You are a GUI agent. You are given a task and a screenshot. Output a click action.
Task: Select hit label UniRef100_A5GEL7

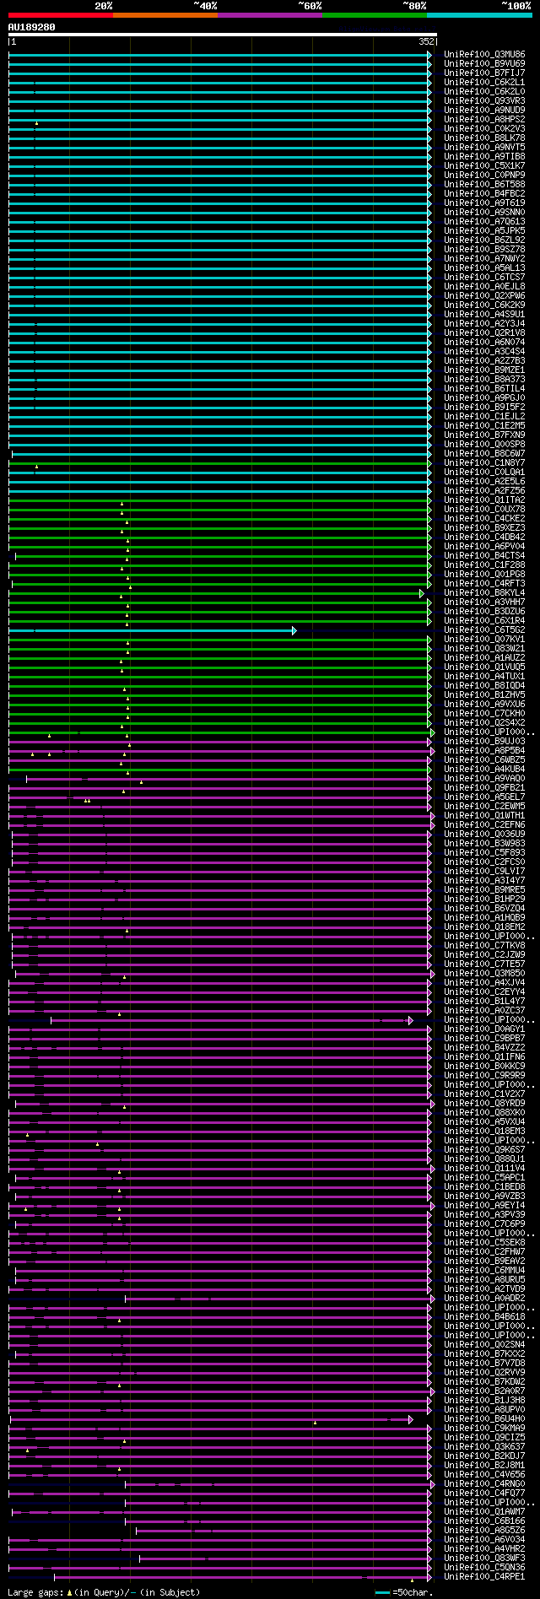pos(484,797)
